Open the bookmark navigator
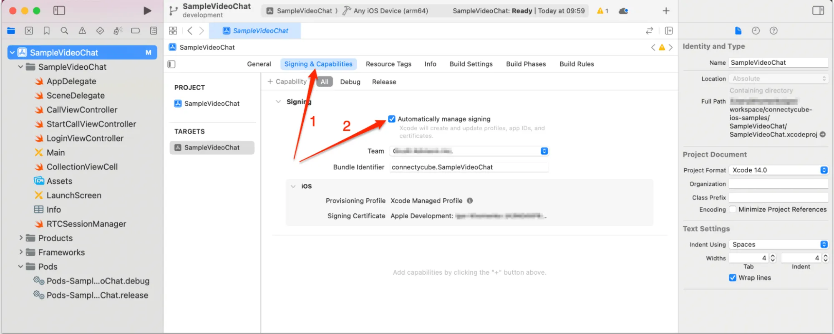 [47, 30]
